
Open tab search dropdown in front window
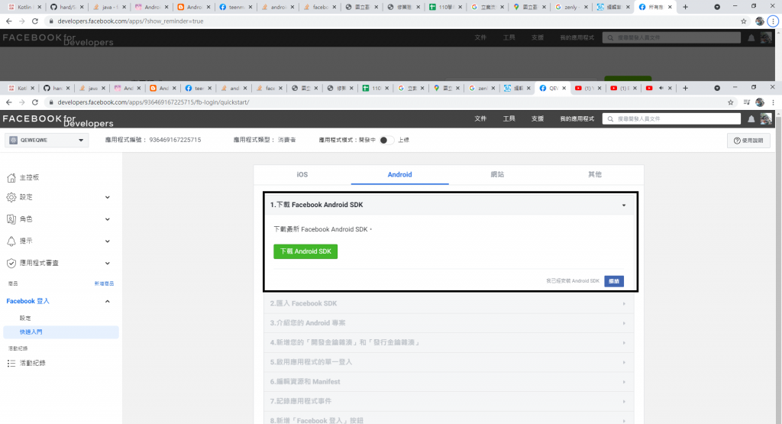tap(716, 89)
